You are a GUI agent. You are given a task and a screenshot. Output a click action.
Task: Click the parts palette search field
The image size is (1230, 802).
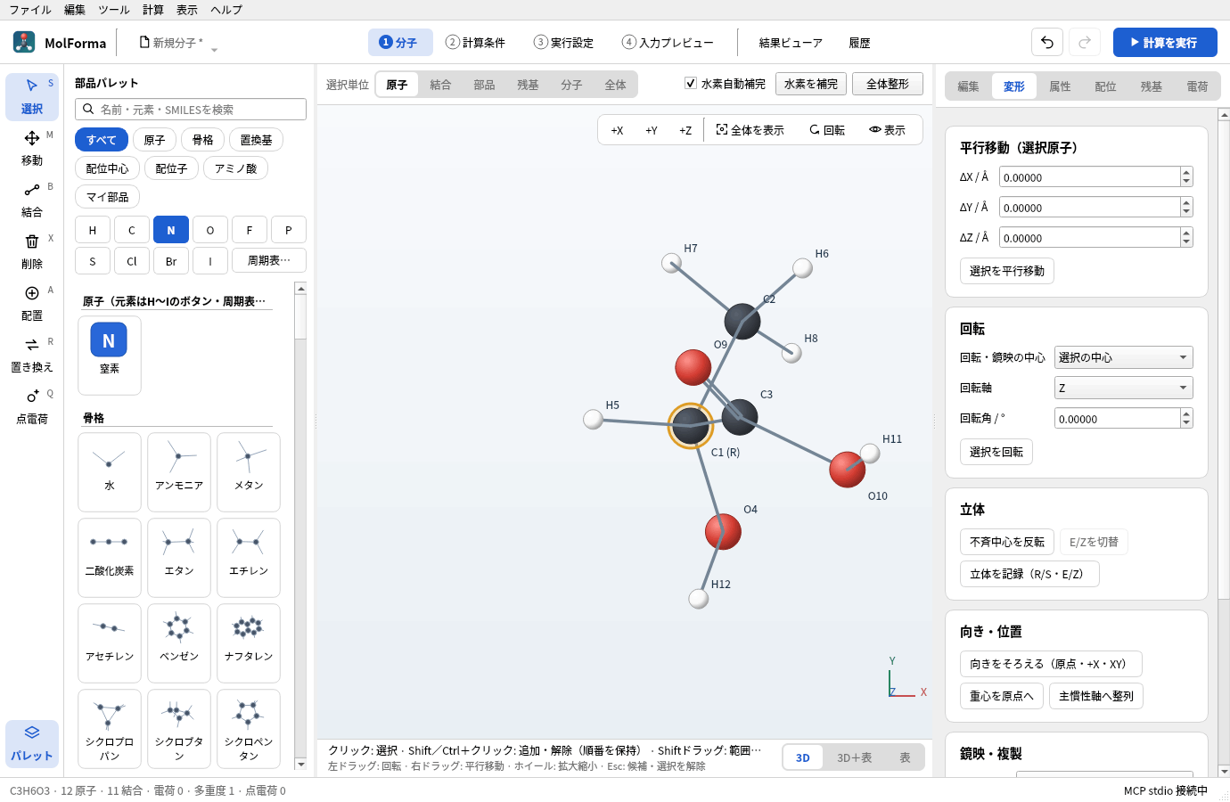(x=191, y=109)
